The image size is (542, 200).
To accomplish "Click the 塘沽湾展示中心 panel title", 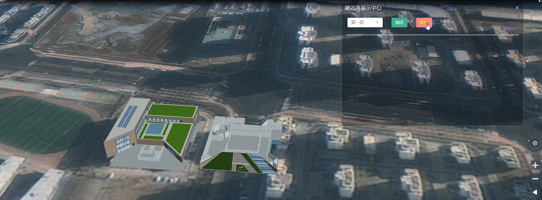I will [363, 8].
